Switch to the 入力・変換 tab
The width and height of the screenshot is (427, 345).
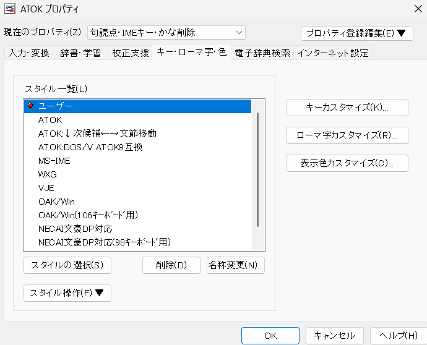click(x=28, y=53)
